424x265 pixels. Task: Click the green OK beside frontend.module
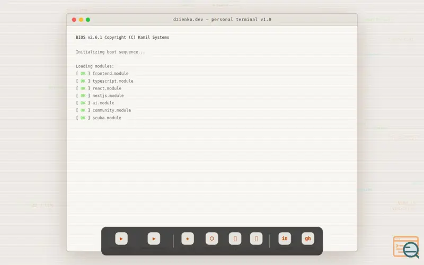[83, 74]
